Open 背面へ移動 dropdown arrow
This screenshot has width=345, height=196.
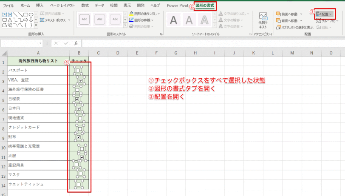click(301, 21)
